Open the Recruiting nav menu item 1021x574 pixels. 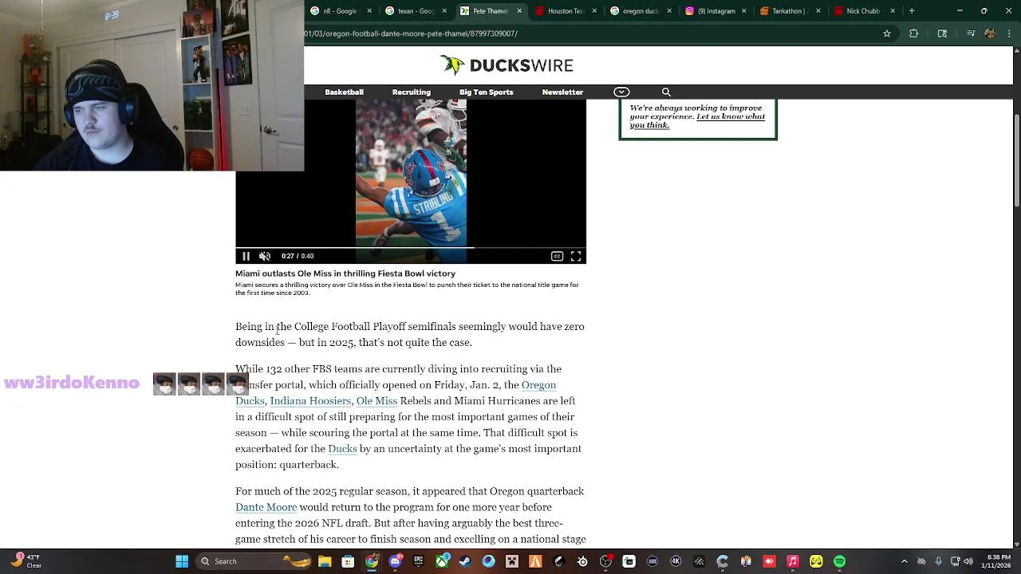[x=412, y=92]
